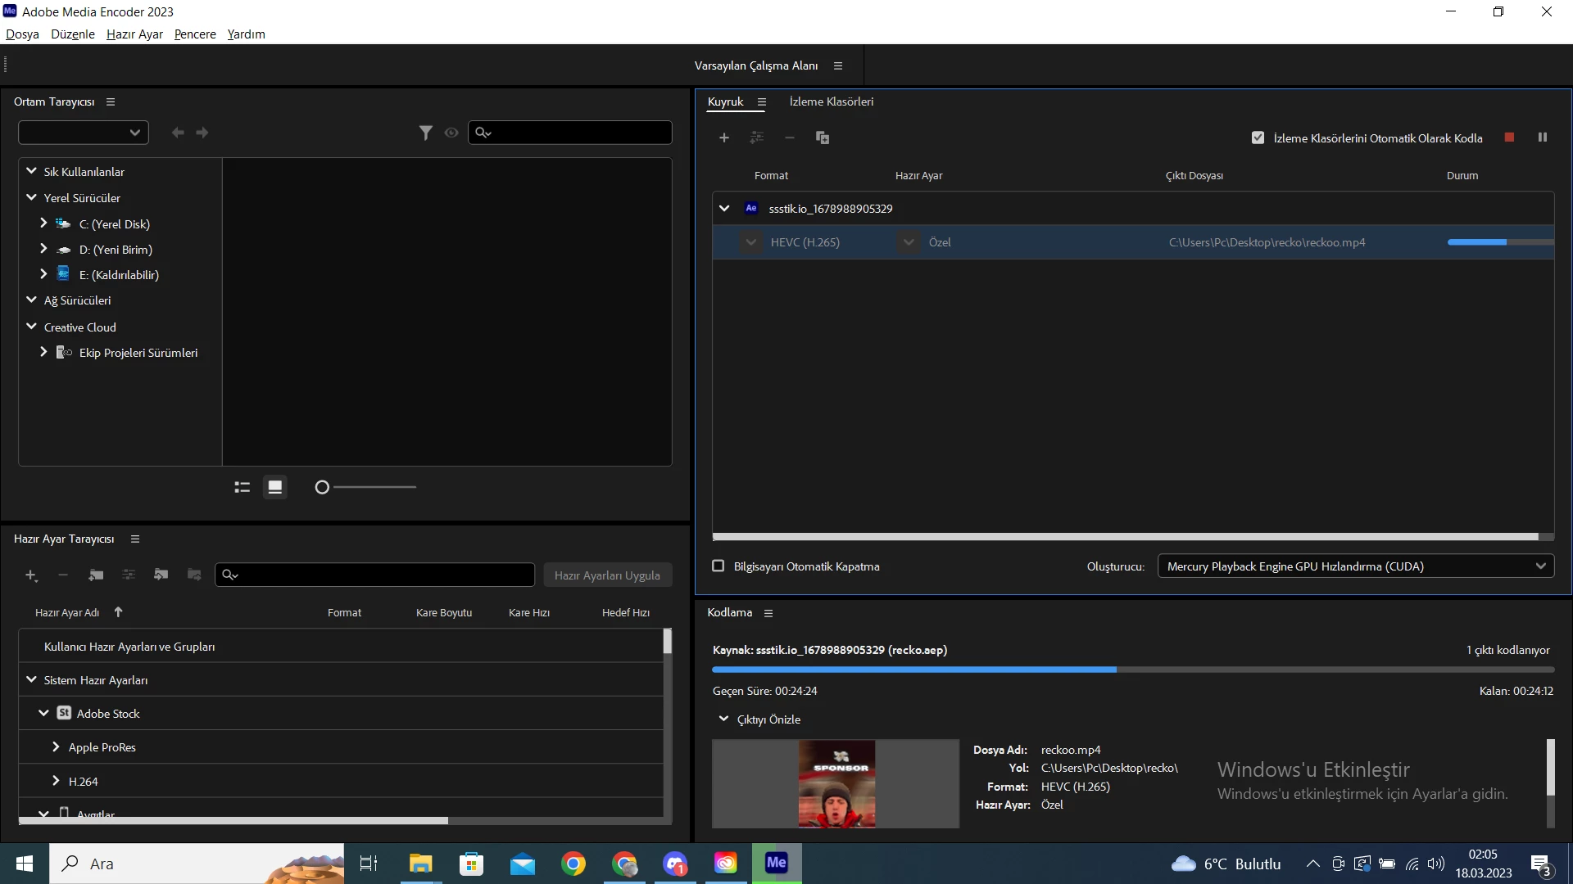The width and height of the screenshot is (1573, 884).
Task: Click the Hazır Ayarları Uygula button
Action: [x=607, y=575]
